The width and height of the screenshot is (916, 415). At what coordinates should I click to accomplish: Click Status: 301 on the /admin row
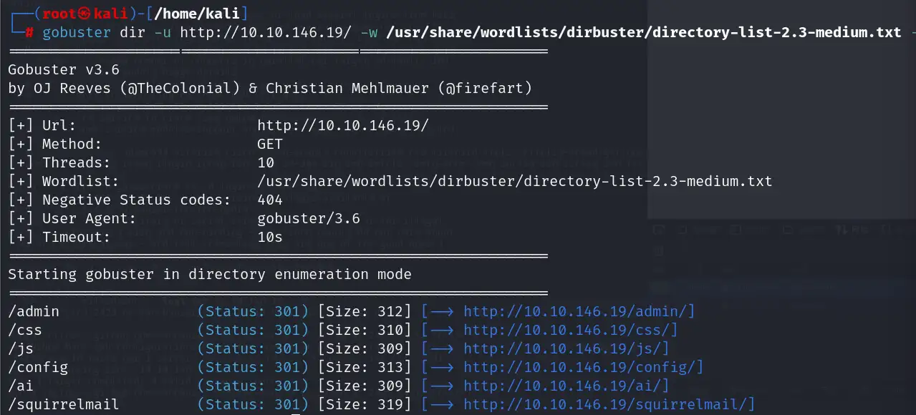tap(253, 311)
